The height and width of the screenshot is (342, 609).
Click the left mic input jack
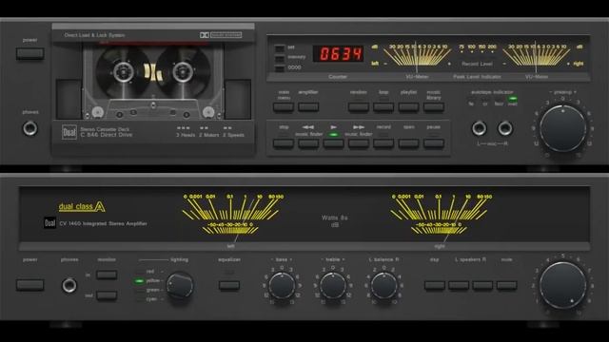click(x=479, y=128)
